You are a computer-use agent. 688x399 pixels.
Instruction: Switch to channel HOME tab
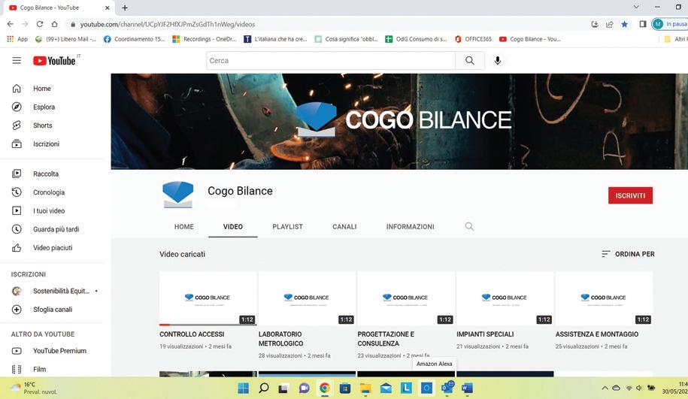click(184, 227)
